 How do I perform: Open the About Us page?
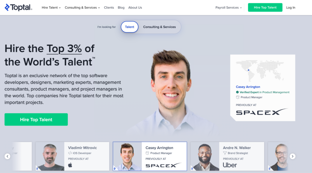click(x=135, y=8)
